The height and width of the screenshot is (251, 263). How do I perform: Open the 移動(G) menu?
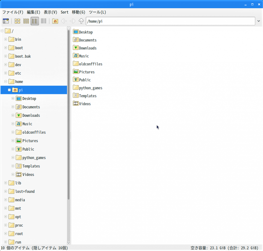pyautogui.click(x=79, y=12)
